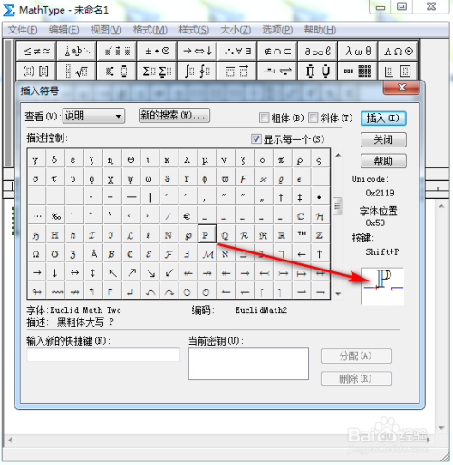This screenshot has height=465, width=453.
Task: Click the symbol preview of blackboard P
Action: (x=382, y=286)
